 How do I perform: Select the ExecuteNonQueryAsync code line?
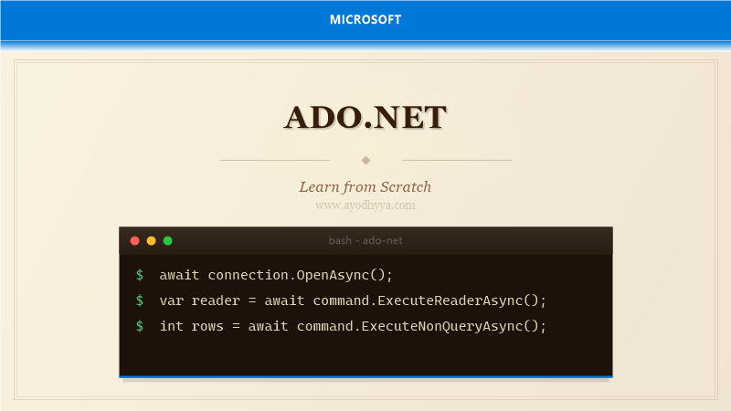[x=353, y=326]
